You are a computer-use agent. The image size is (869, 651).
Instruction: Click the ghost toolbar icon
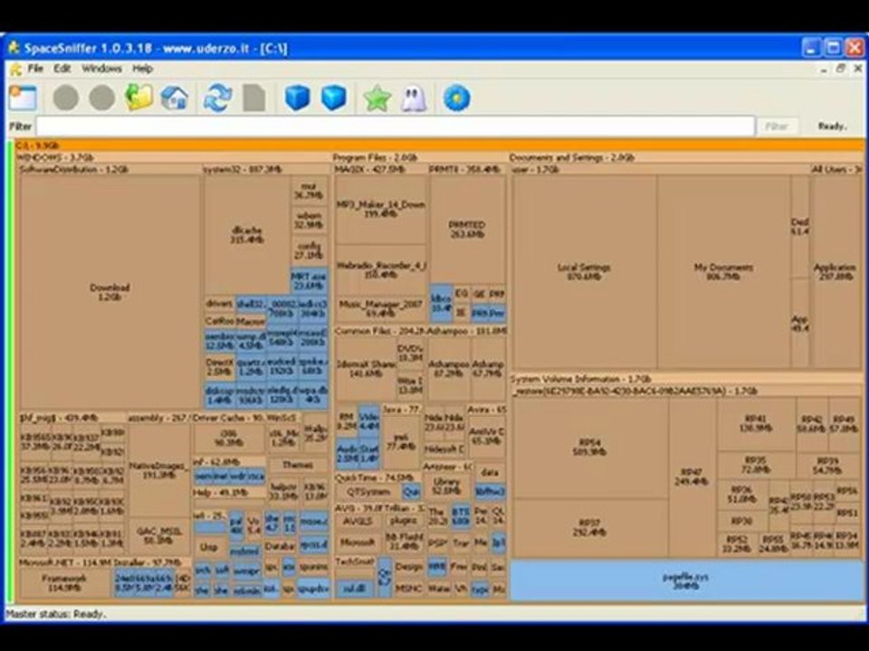tap(414, 99)
